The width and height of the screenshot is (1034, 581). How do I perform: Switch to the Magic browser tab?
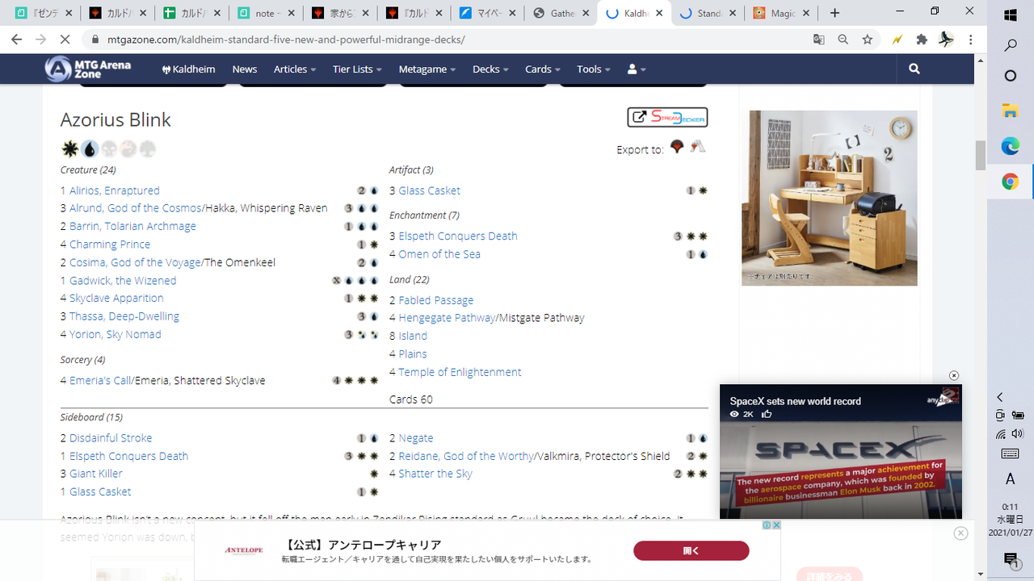(x=781, y=13)
